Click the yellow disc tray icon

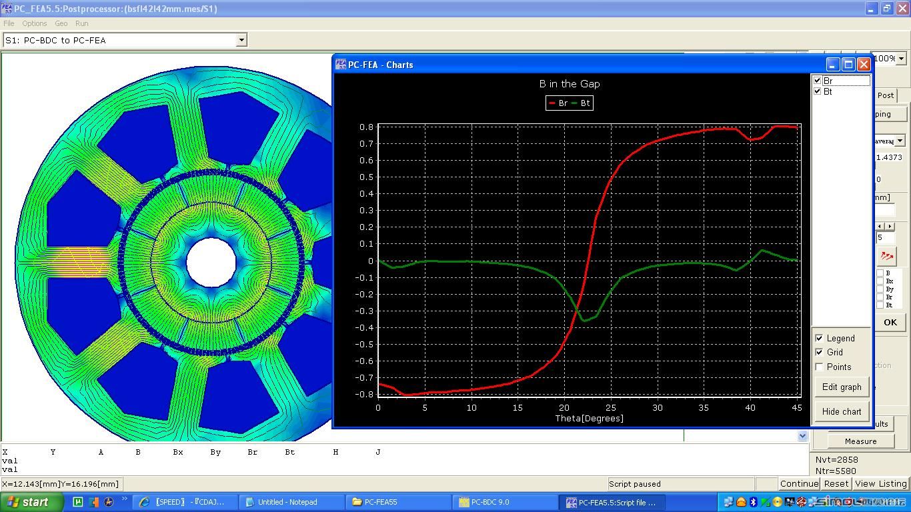(778, 502)
